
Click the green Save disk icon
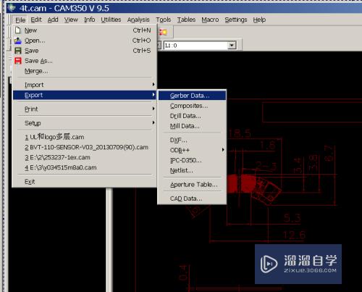coord(18,51)
